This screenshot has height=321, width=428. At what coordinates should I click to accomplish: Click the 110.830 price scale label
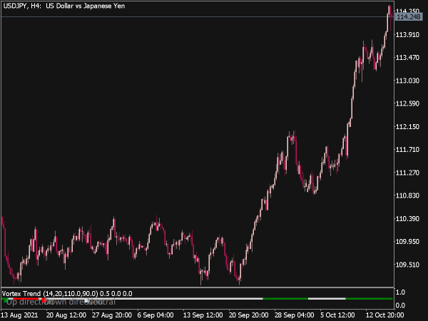(x=407, y=195)
